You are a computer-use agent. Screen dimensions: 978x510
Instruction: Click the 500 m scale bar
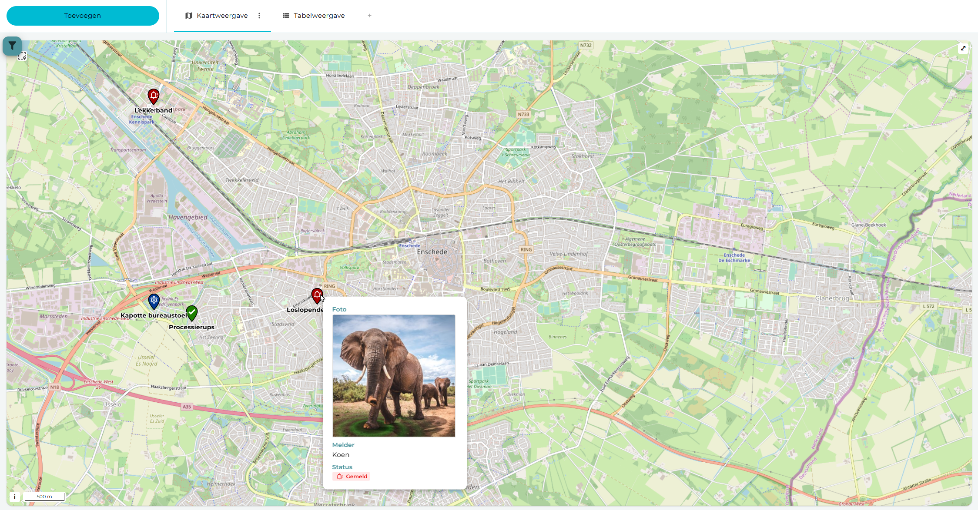point(44,497)
